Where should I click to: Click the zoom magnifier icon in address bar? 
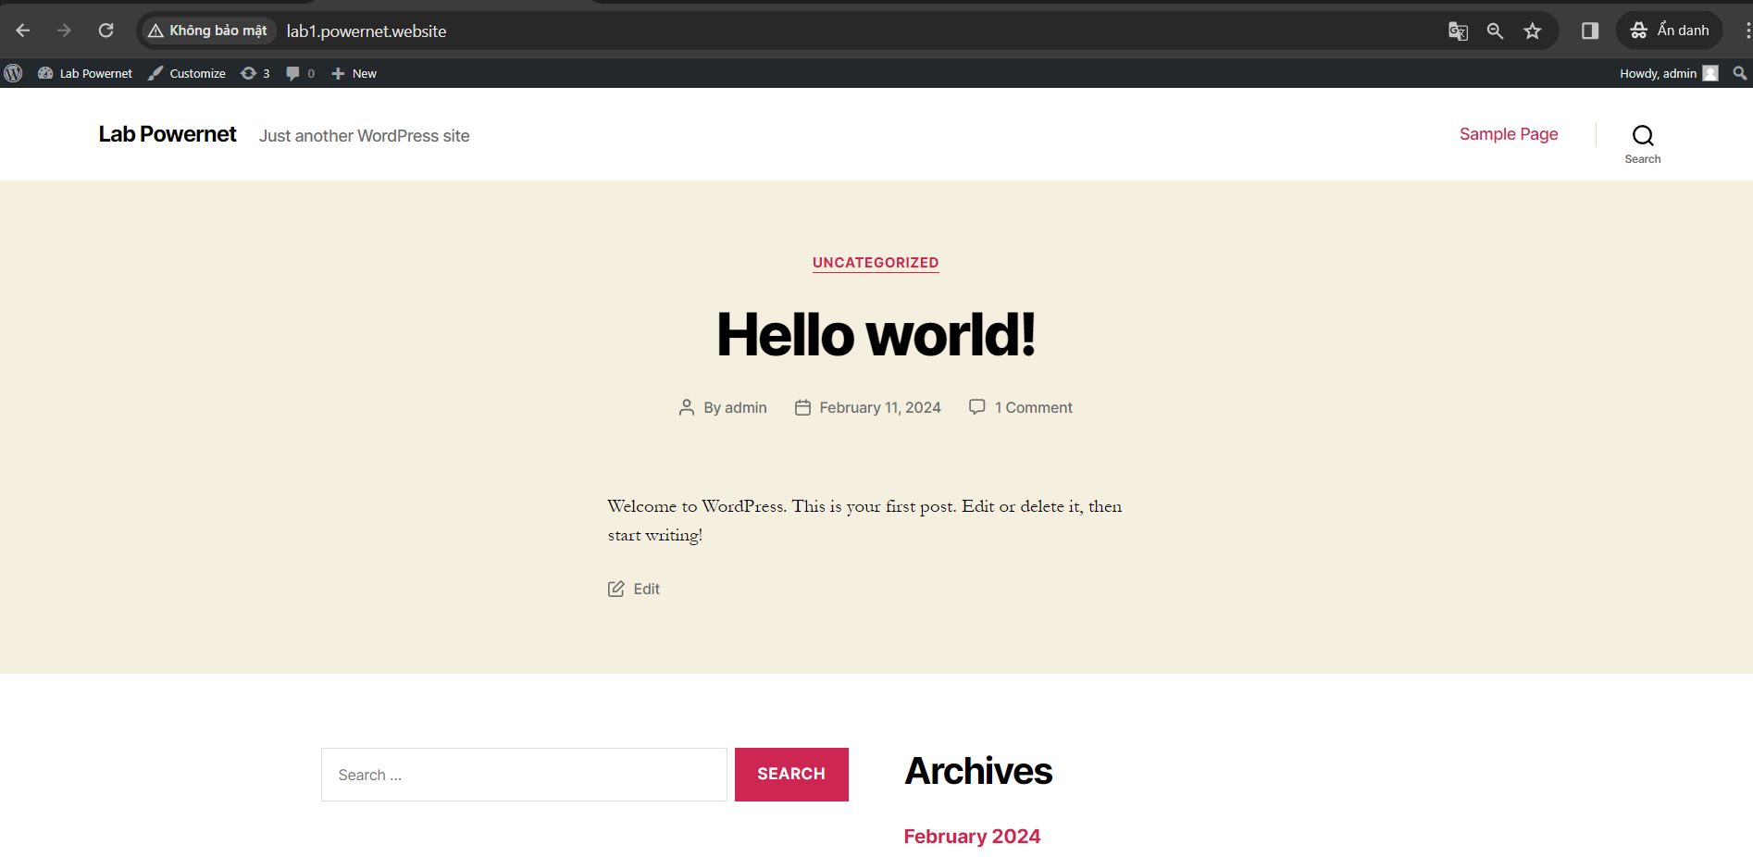coord(1495,31)
